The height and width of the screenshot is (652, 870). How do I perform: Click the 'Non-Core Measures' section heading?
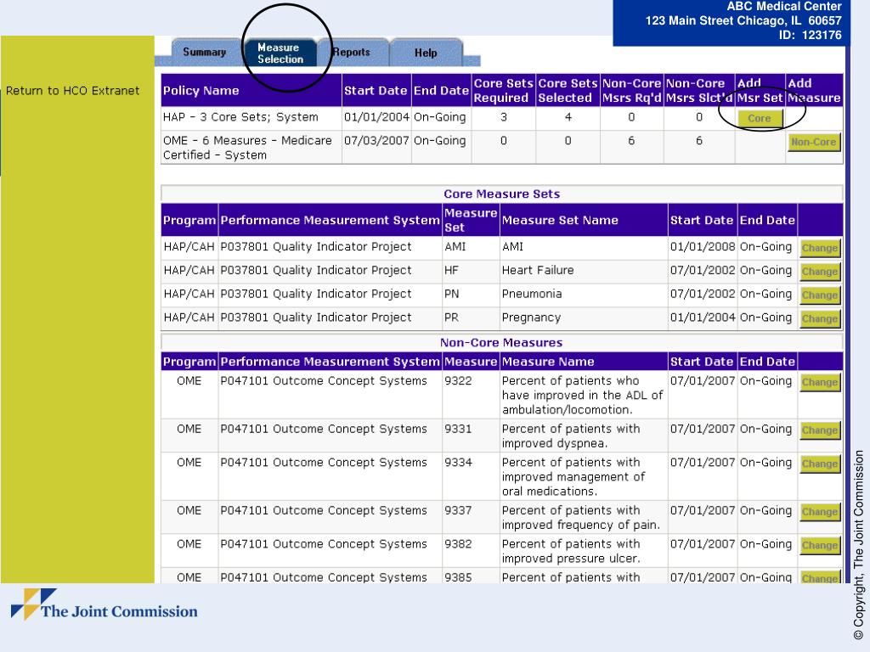tap(501, 343)
